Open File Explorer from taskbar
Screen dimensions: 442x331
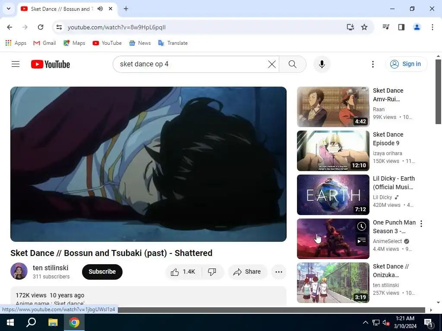(53, 322)
